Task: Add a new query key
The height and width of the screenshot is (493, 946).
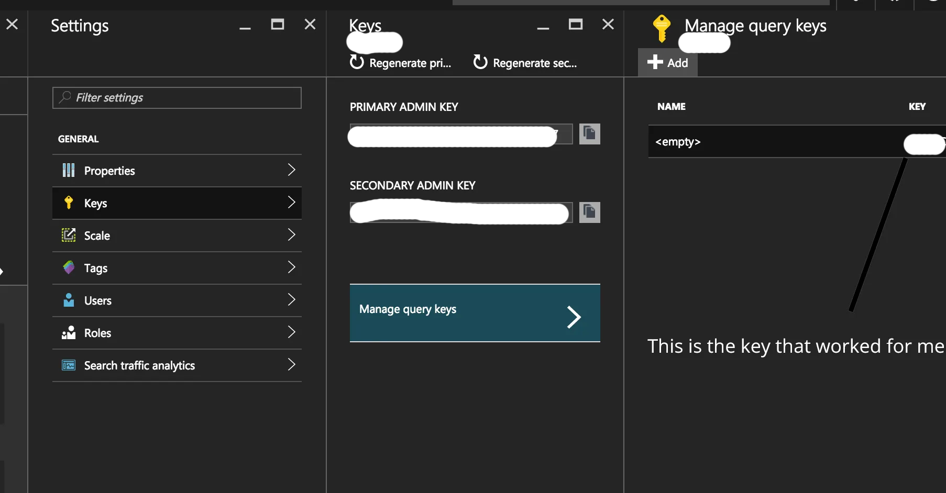Action: click(668, 62)
